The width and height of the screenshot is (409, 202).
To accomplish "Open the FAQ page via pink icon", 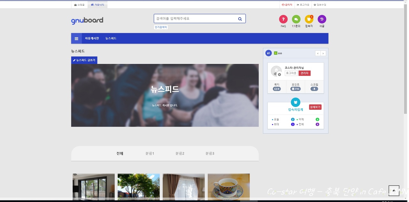I will 283,19.
